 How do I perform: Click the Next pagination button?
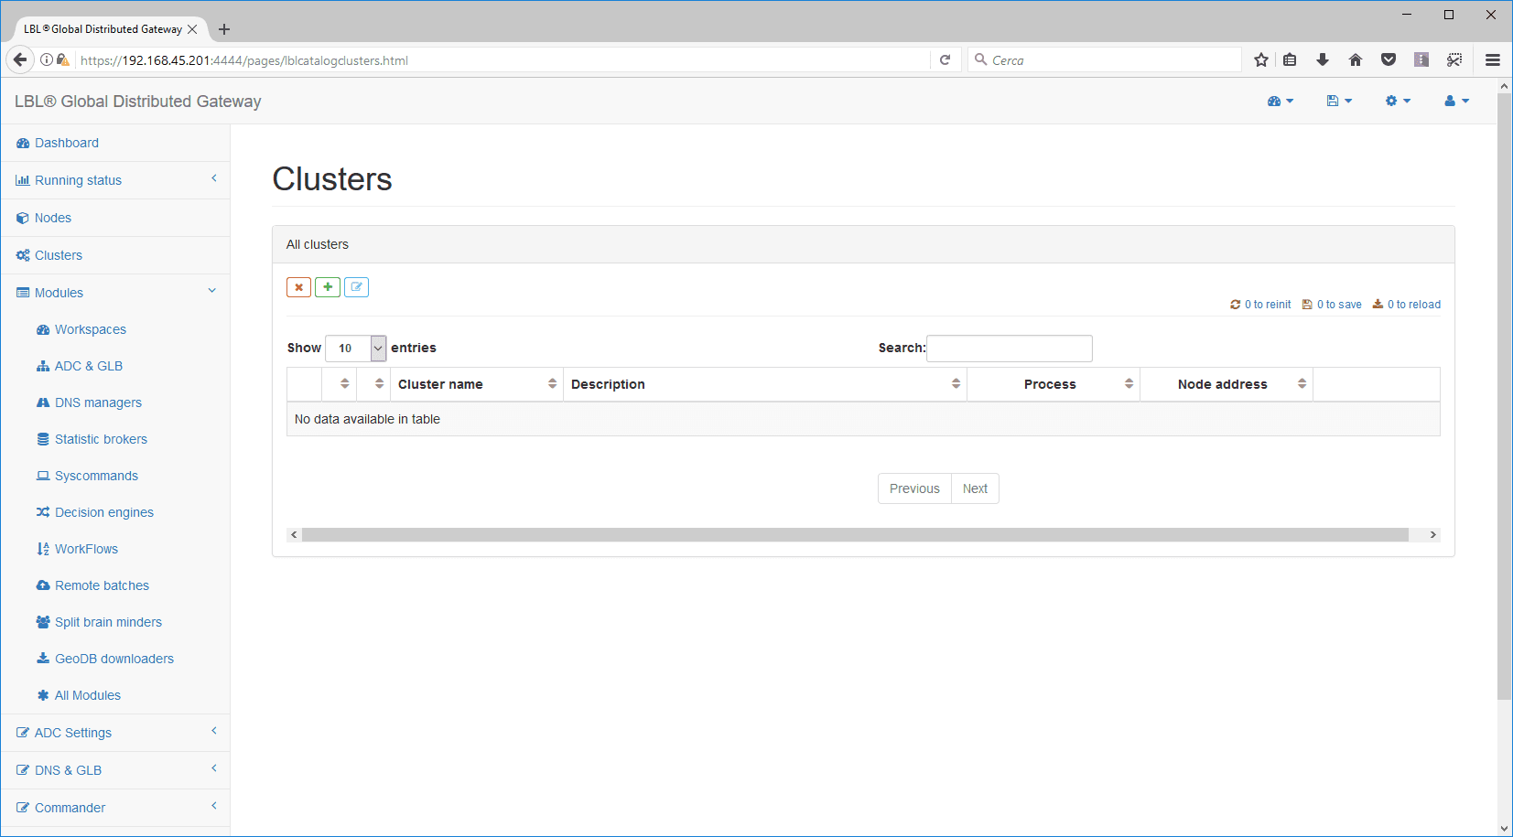coord(974,488)
